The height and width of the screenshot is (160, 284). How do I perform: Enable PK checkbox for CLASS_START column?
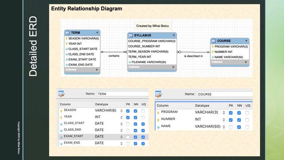point(128,124)
